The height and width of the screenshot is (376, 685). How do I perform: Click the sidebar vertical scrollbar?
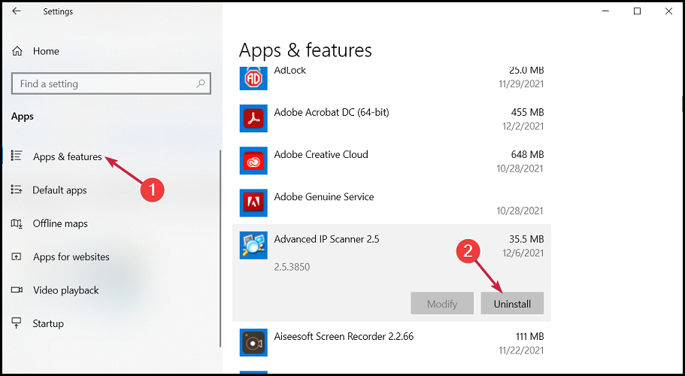pyautogui.click(x=220, y=249)
